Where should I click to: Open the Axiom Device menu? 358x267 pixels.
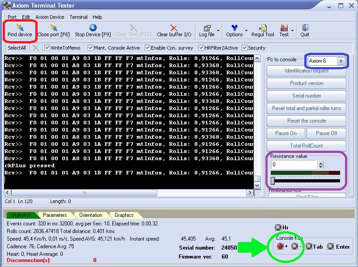pyautogui.click(x=50, y=17)
